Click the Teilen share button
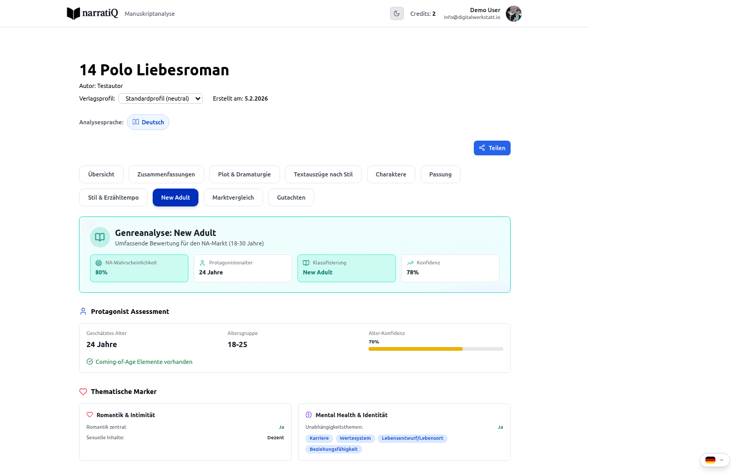The image size is (737, 474). [x=492, y=148]
